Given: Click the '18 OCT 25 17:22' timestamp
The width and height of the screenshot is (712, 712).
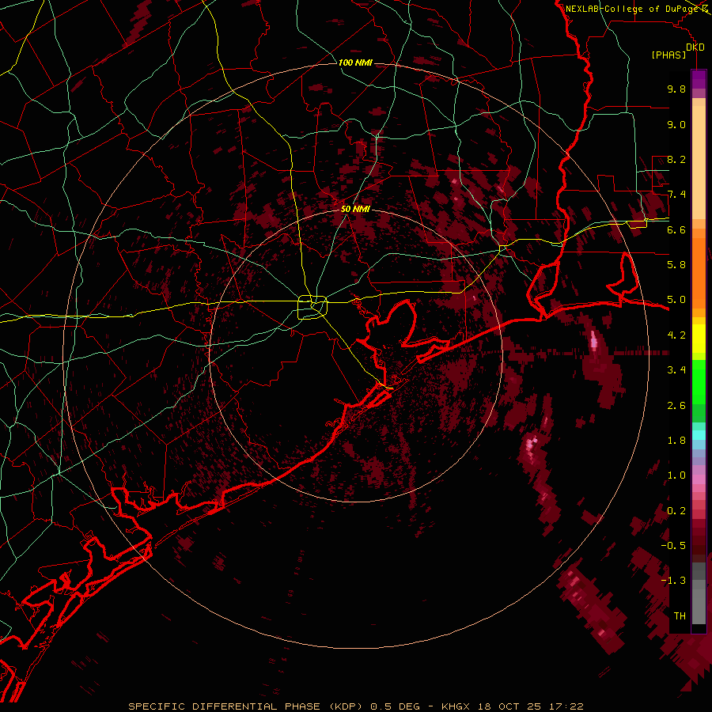Looking at the screenshot, I should click(x=531, y=706).
